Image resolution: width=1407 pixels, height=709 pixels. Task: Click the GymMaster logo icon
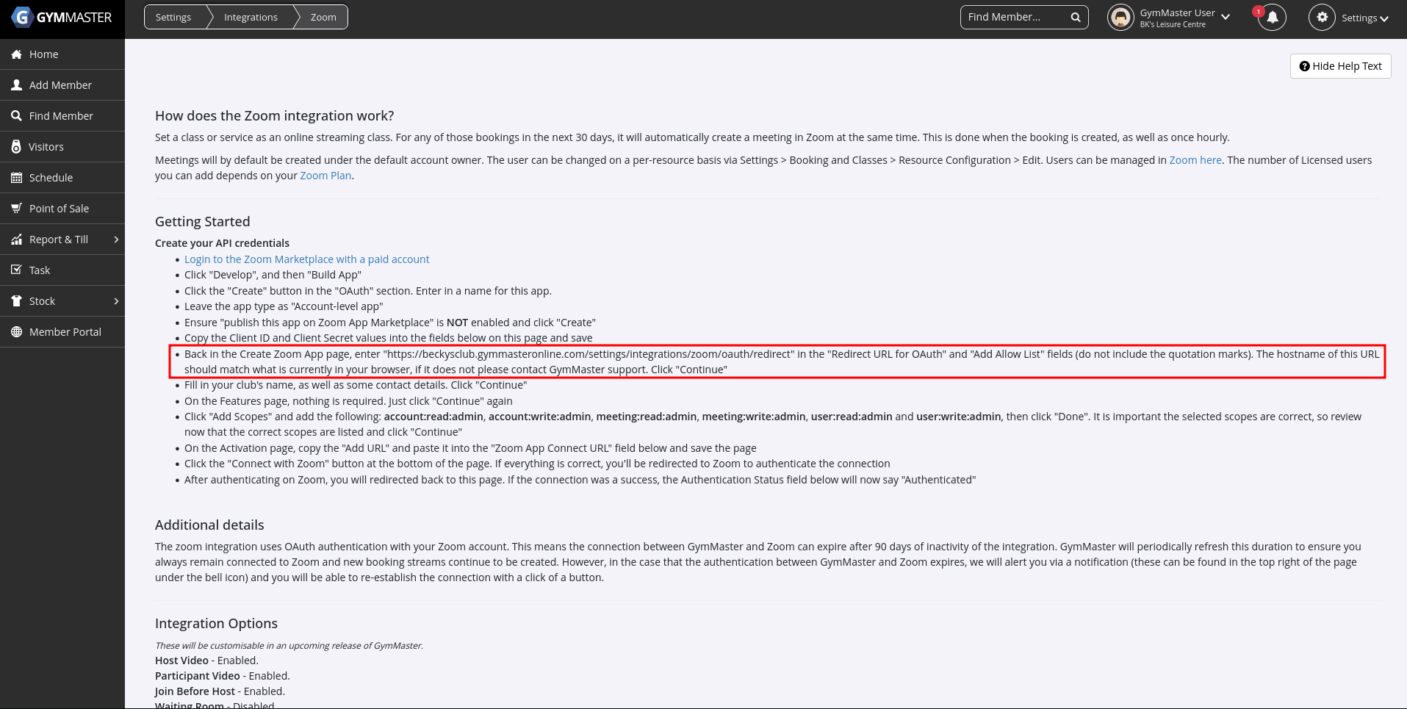pyautogui.click(x=22, y=17)
